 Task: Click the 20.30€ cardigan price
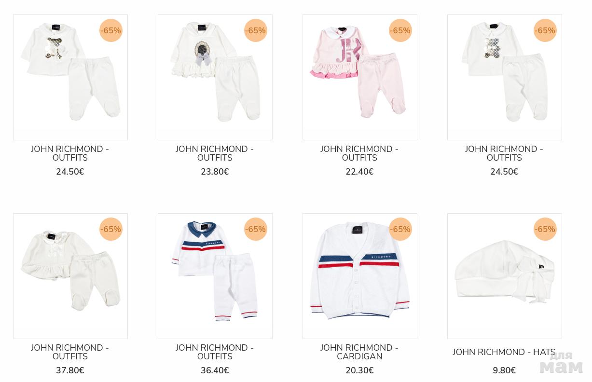pyautogui.click(x=359, y=370)
